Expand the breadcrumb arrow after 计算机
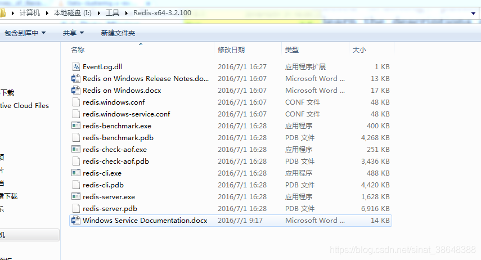481x260 pixels. 47,13
